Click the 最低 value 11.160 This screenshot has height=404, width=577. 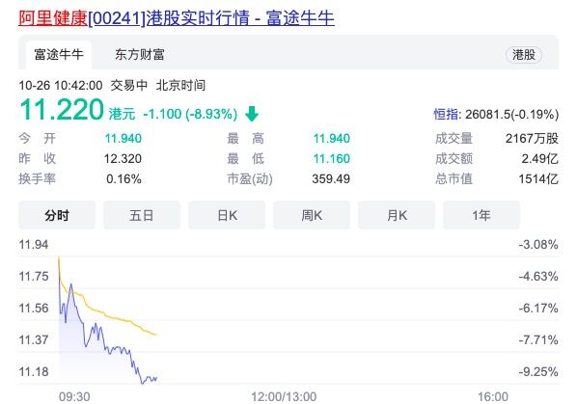tap(332, 159)
